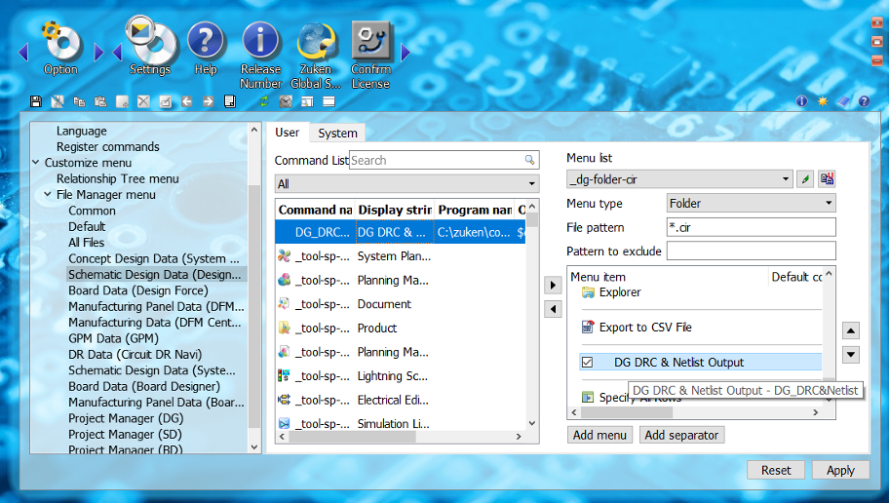Open the Option launcher icon
The image size is (889, 503).
click(x=60, y=44)
